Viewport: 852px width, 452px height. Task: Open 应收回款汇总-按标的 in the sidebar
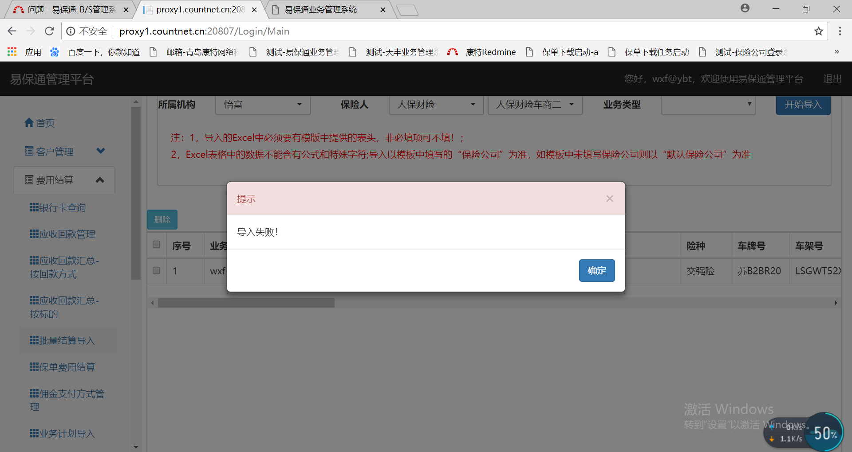pyautogui.click(x=64, y=307)
